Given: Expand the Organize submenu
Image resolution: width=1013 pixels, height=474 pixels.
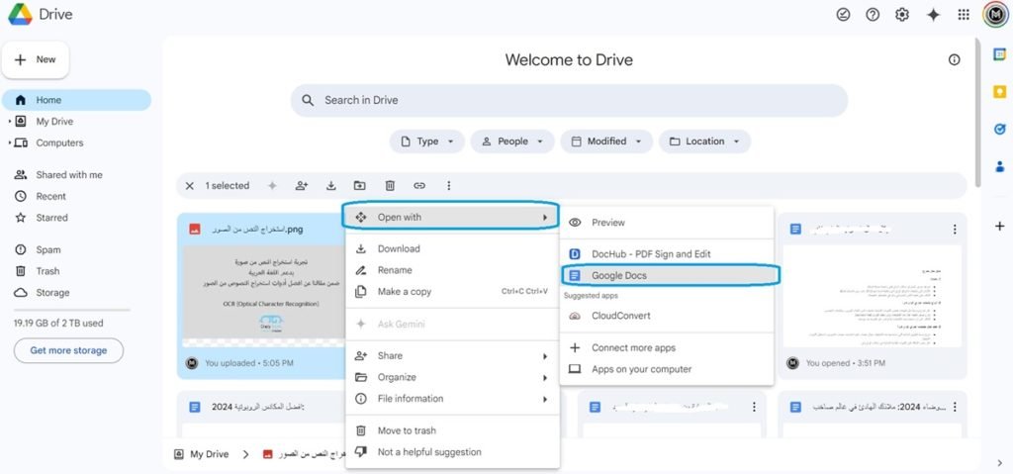Looking at the screenshot, I should [x=452, y=377].
